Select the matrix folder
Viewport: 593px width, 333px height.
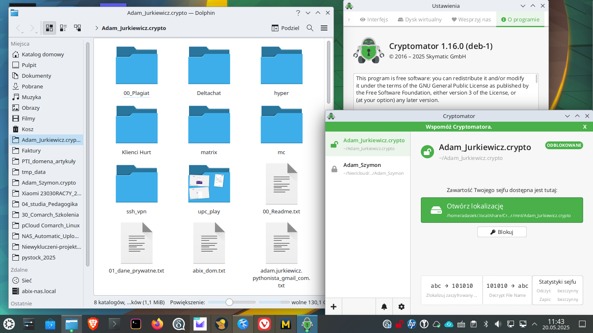(x=209, y=130)
